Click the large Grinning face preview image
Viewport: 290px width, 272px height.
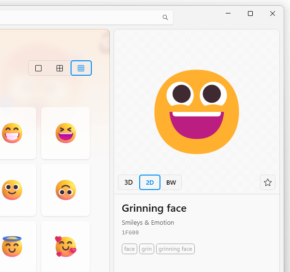pos(197,111)
